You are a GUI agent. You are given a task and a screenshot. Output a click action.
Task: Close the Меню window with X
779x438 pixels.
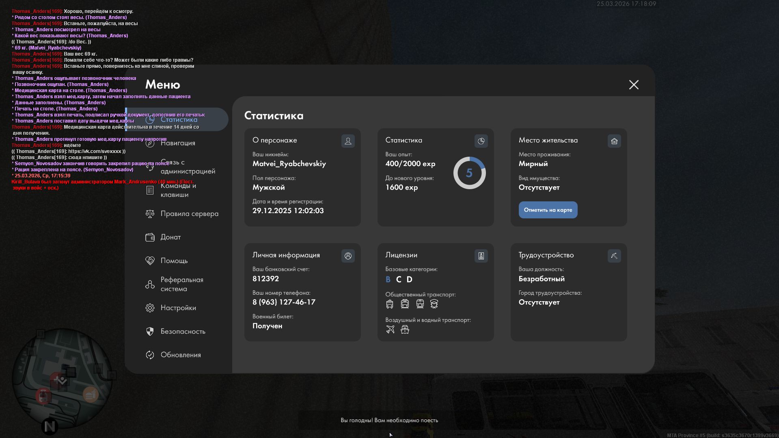(x=634, y=84)
